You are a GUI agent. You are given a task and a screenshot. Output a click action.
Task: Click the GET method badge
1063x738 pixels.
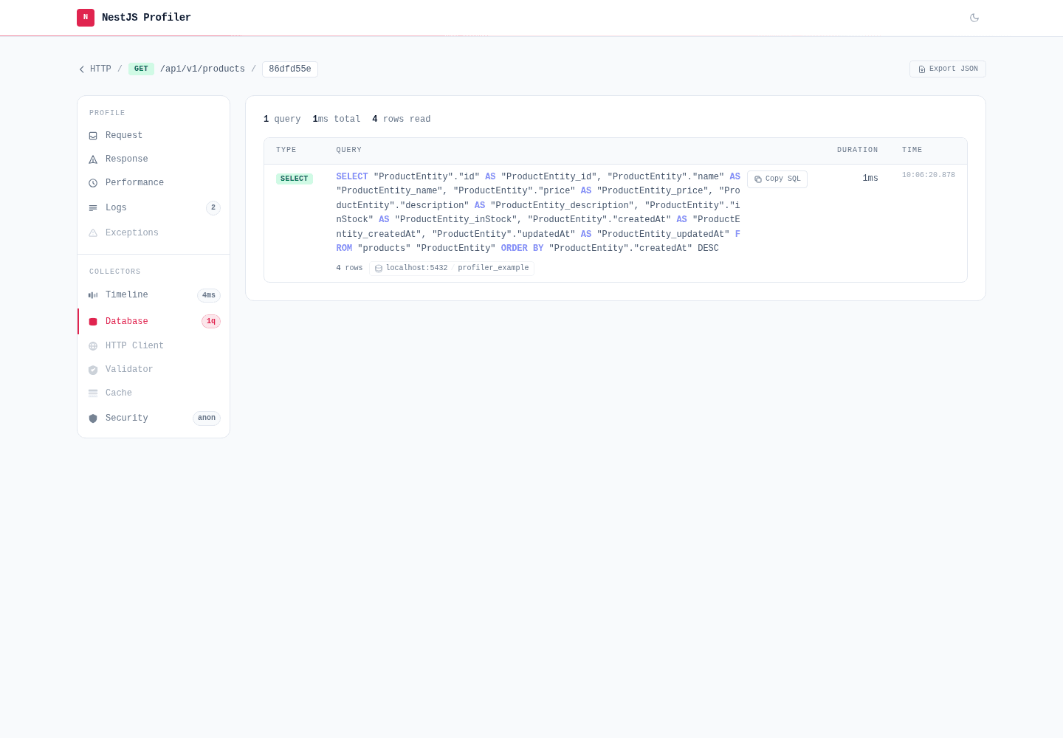click(x=141, y=69)
